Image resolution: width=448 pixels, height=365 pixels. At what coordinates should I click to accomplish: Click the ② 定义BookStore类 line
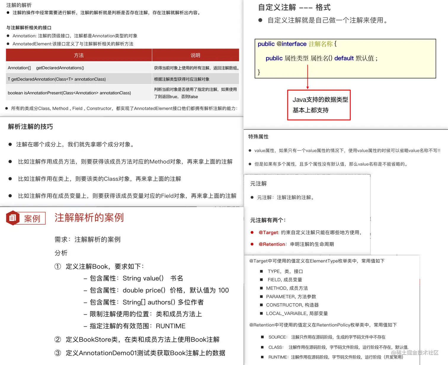click(137, 340)
